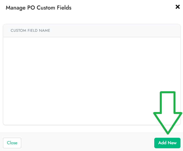This screenshot has width=183, height=151.
Task: Click the X icon to dismiss dialog
Action: pyautogui.click(x=177, y=7)
